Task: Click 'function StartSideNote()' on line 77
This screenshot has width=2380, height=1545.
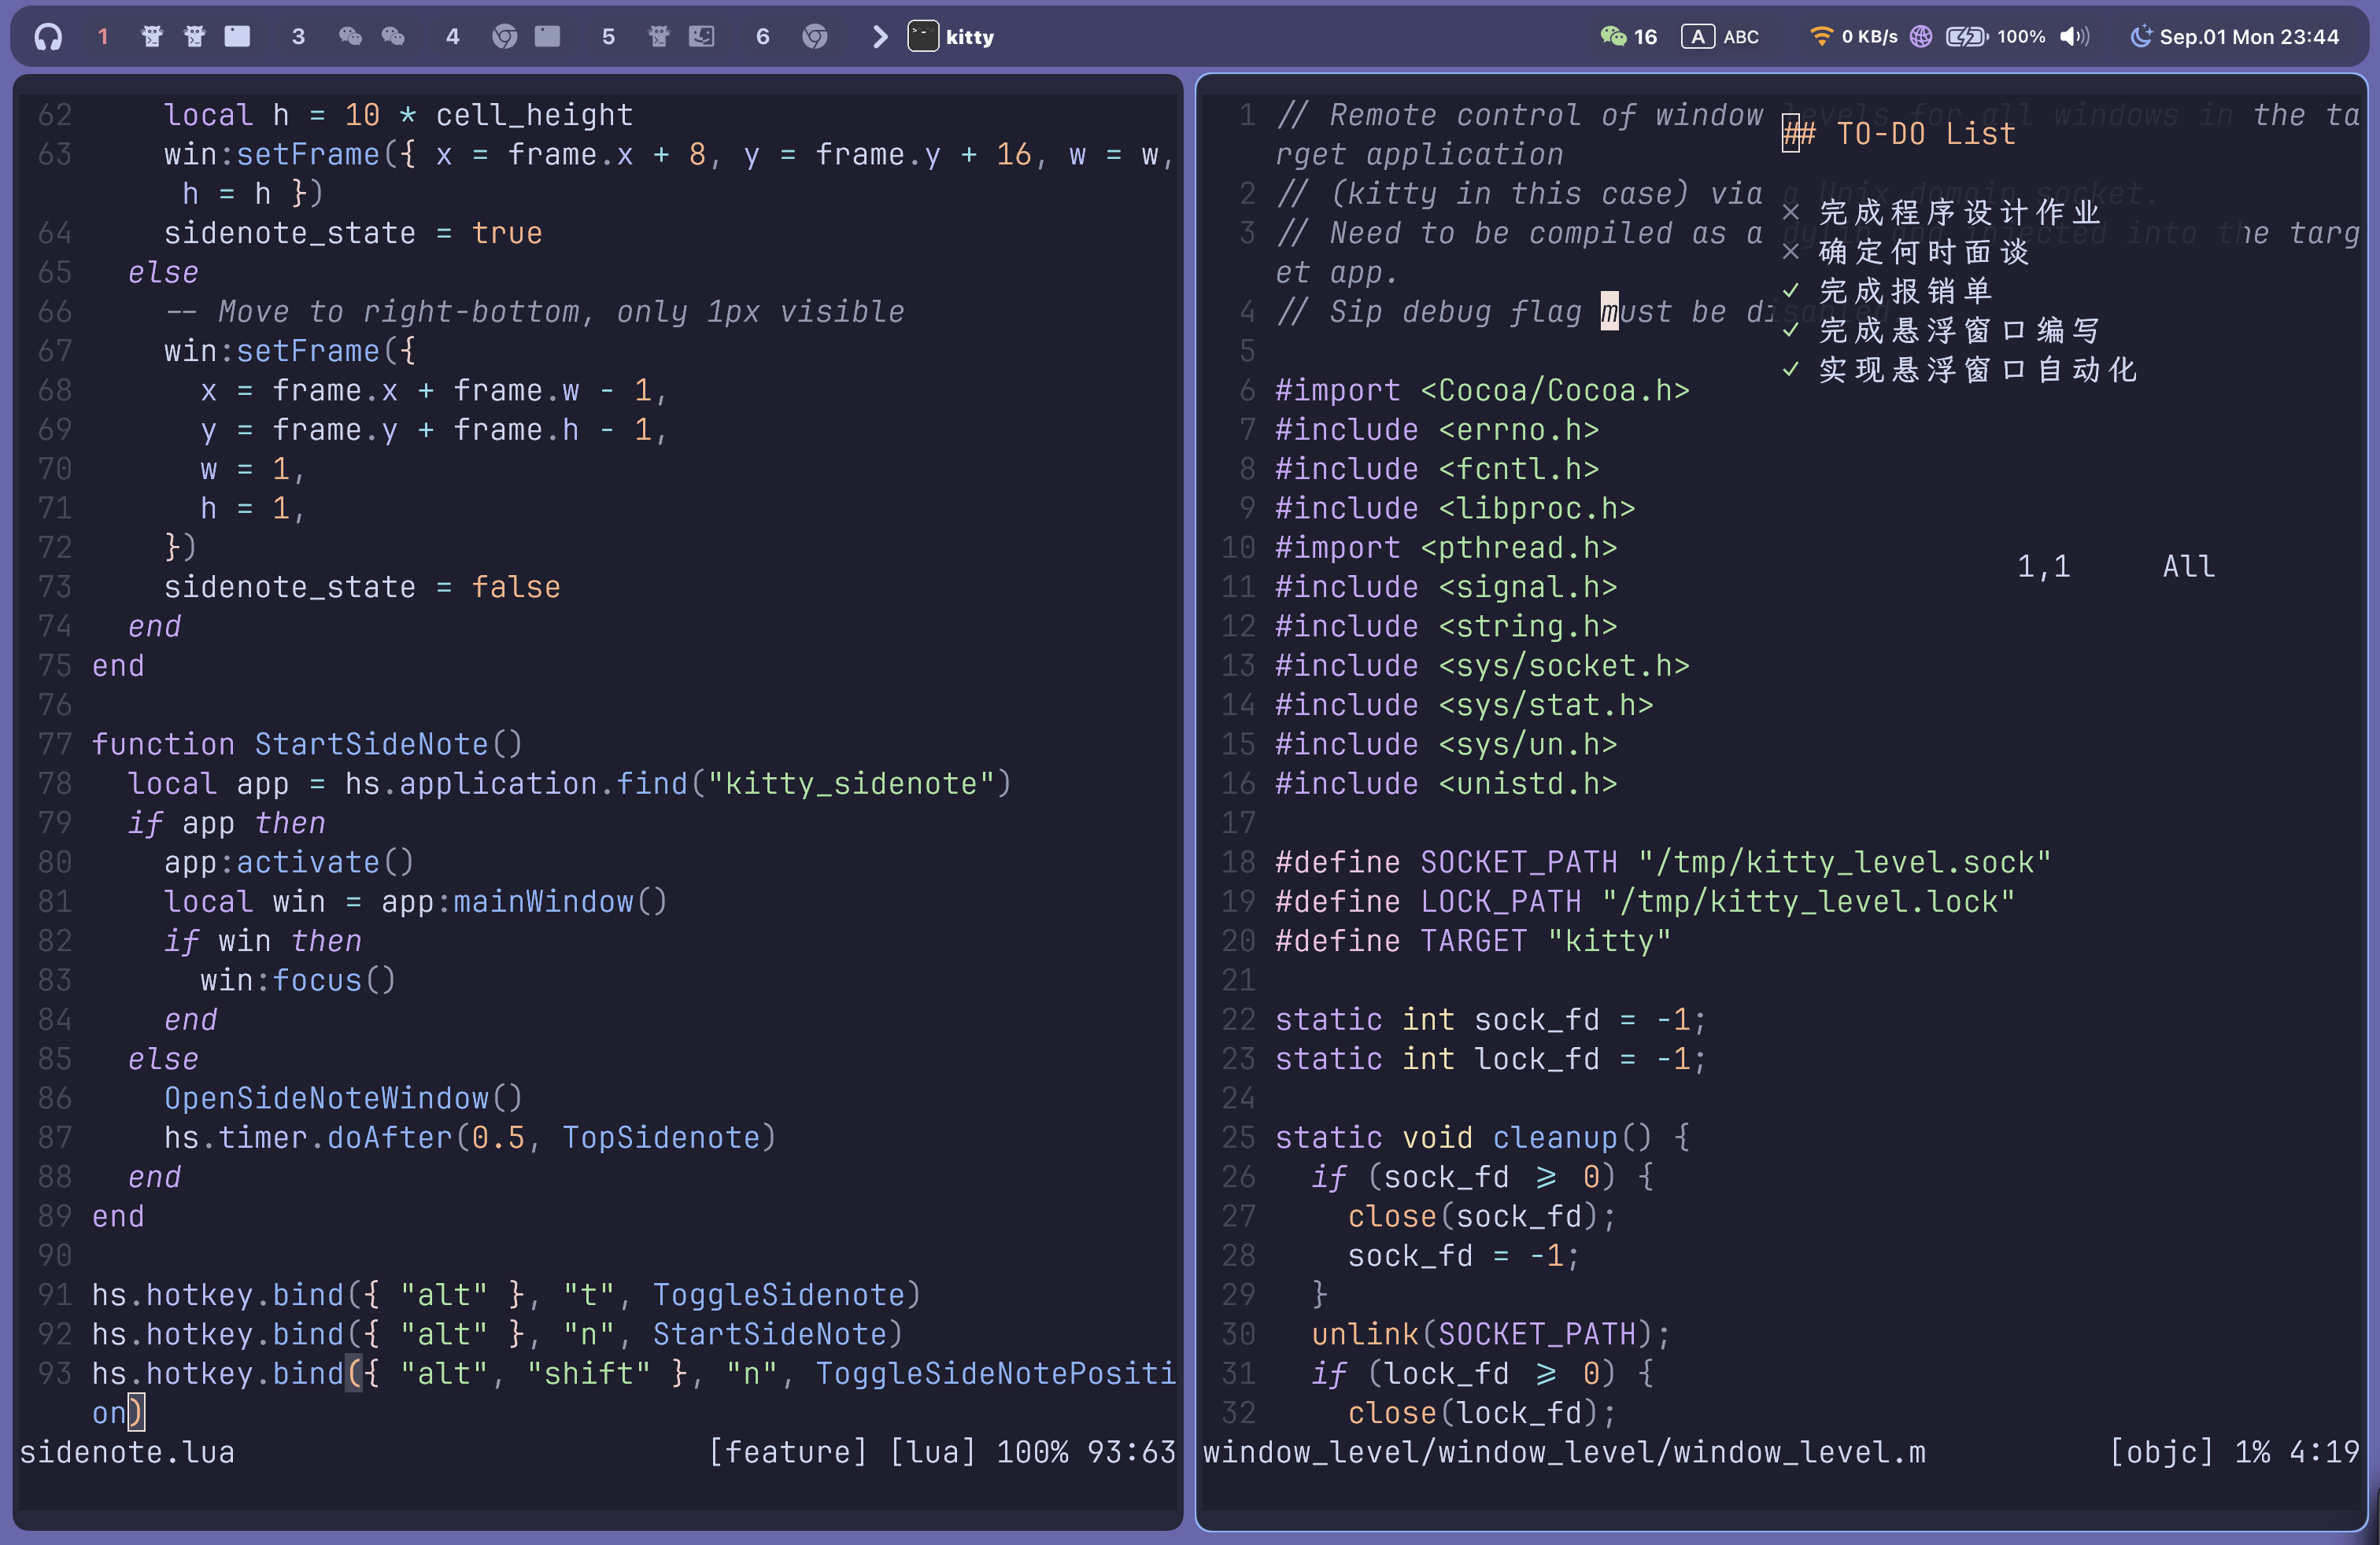Action: click(307, 743)
